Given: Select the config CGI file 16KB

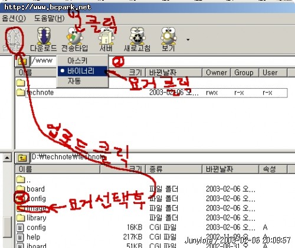Looking at the screenshot, I should pos(31,227).
